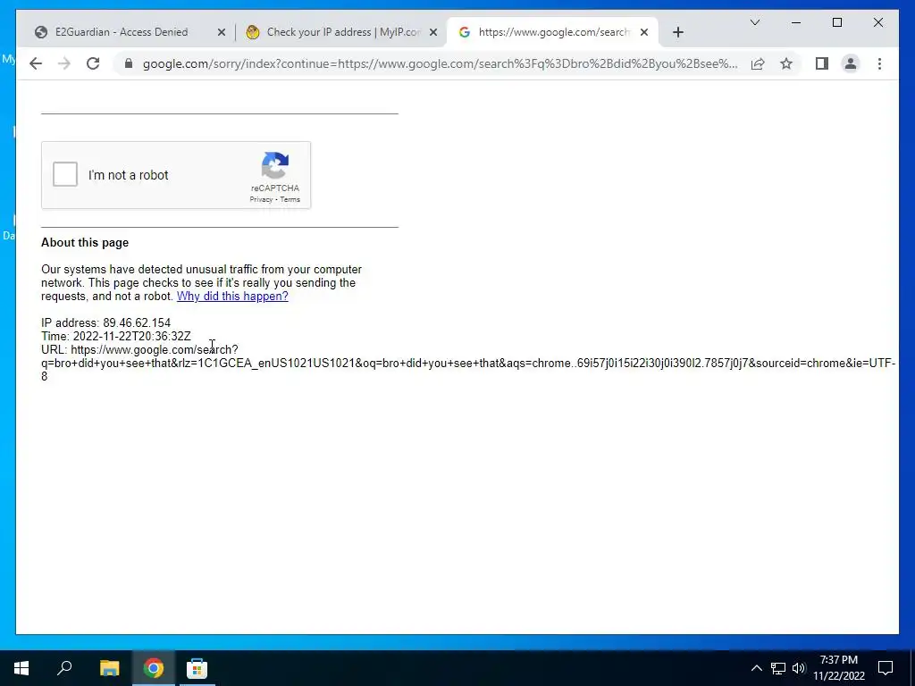The width and height of the screenshot is (915, 686).
Task: Close the Google search tab
Action: [x=644, y=33]
